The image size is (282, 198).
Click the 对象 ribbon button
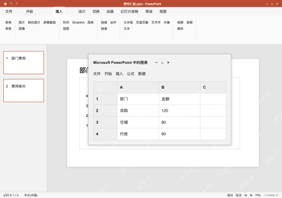coord(167,23)
